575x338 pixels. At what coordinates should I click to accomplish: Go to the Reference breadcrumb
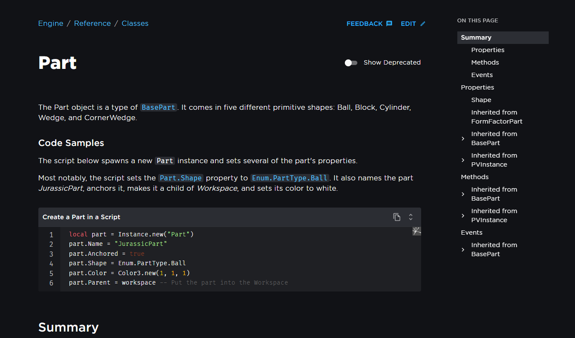(x=92, y=24)
